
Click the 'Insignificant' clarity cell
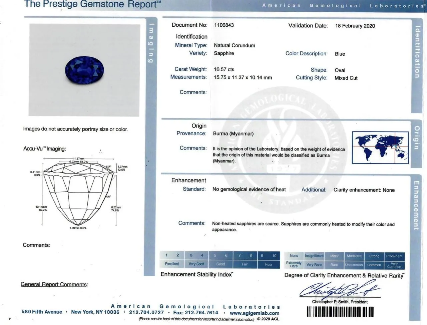314,256
